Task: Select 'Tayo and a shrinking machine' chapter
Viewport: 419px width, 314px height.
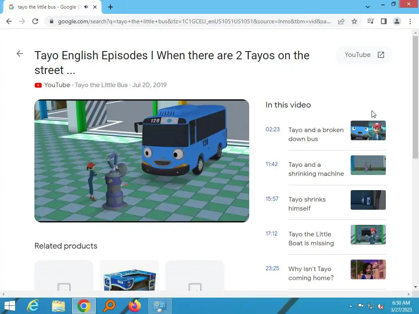Action: [x=316, y=169]
